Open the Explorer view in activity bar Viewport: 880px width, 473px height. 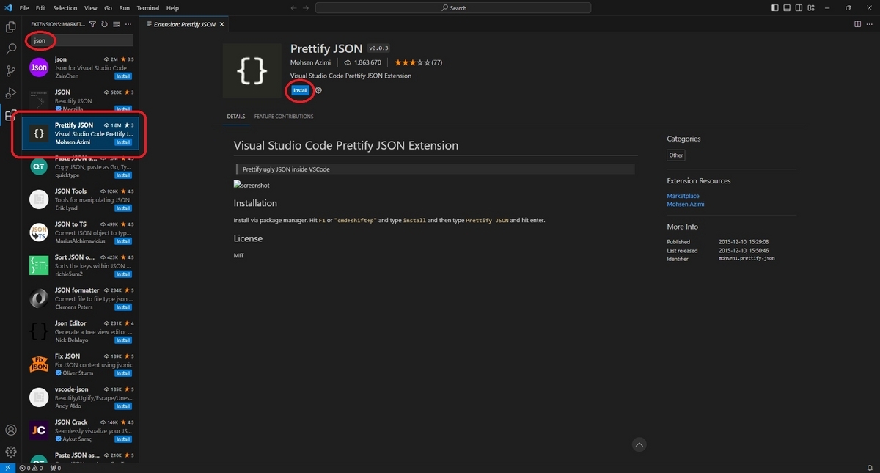[11, 27]
